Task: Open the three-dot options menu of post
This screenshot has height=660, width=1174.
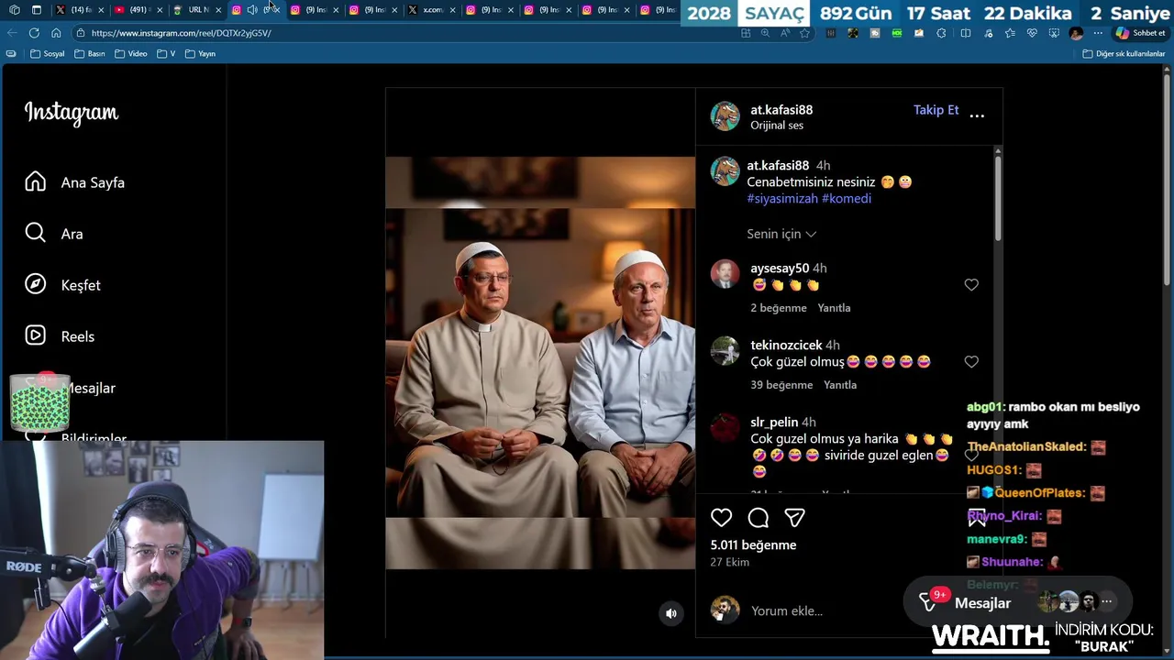Action: coord(977,115)
